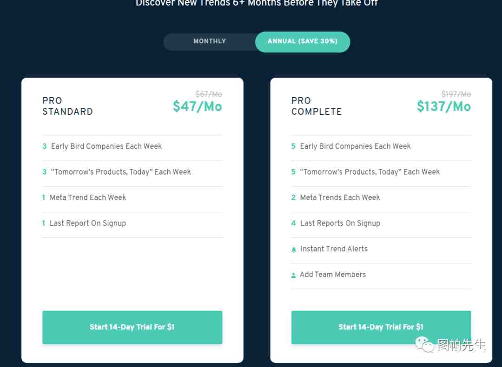Click '4 Last Reports On Signup' feature
502x367 pixels.
point(336,223)
